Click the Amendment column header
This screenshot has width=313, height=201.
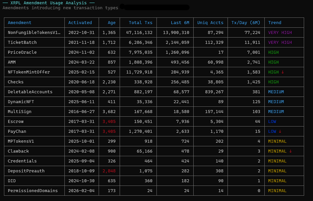[x=19, y=23]
